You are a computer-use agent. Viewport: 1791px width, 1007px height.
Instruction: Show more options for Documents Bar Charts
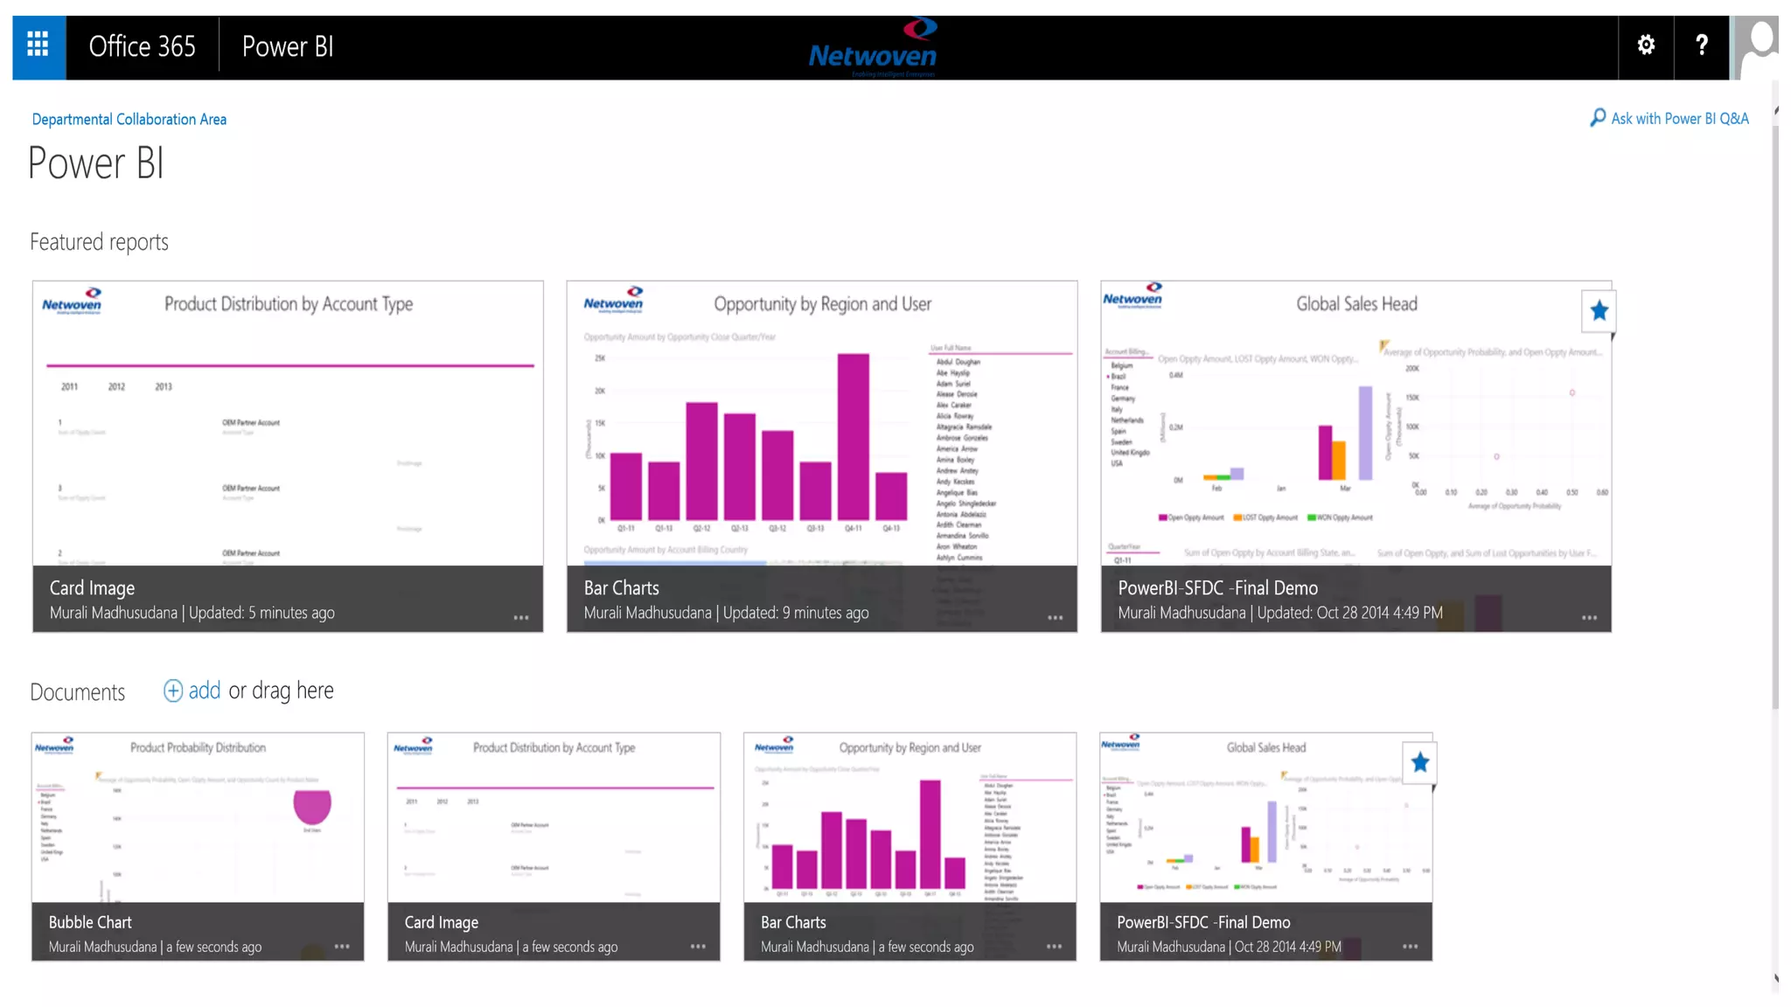pyautogui.click(x=1054, y=947)
